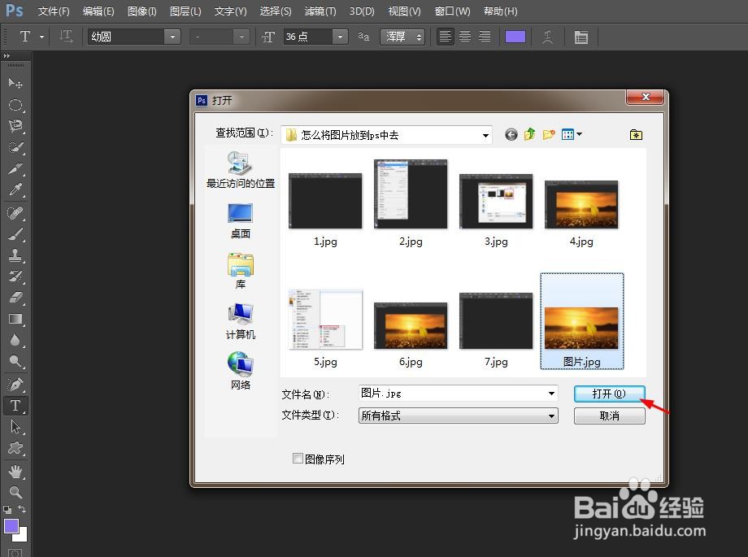
Task: Open the 文件(F) menu
Action: pos(54,11)
